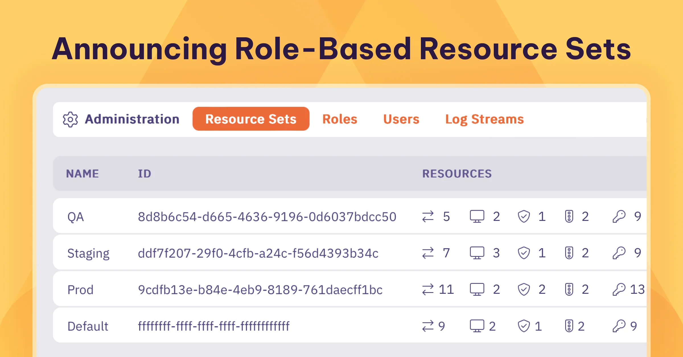Click the swap count 7 in Staging row

coord(446,253)
